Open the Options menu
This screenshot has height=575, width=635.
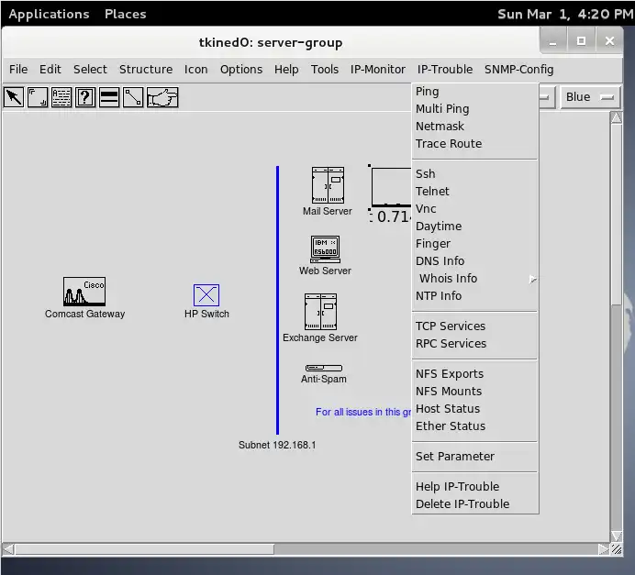[x=241, y=69]
